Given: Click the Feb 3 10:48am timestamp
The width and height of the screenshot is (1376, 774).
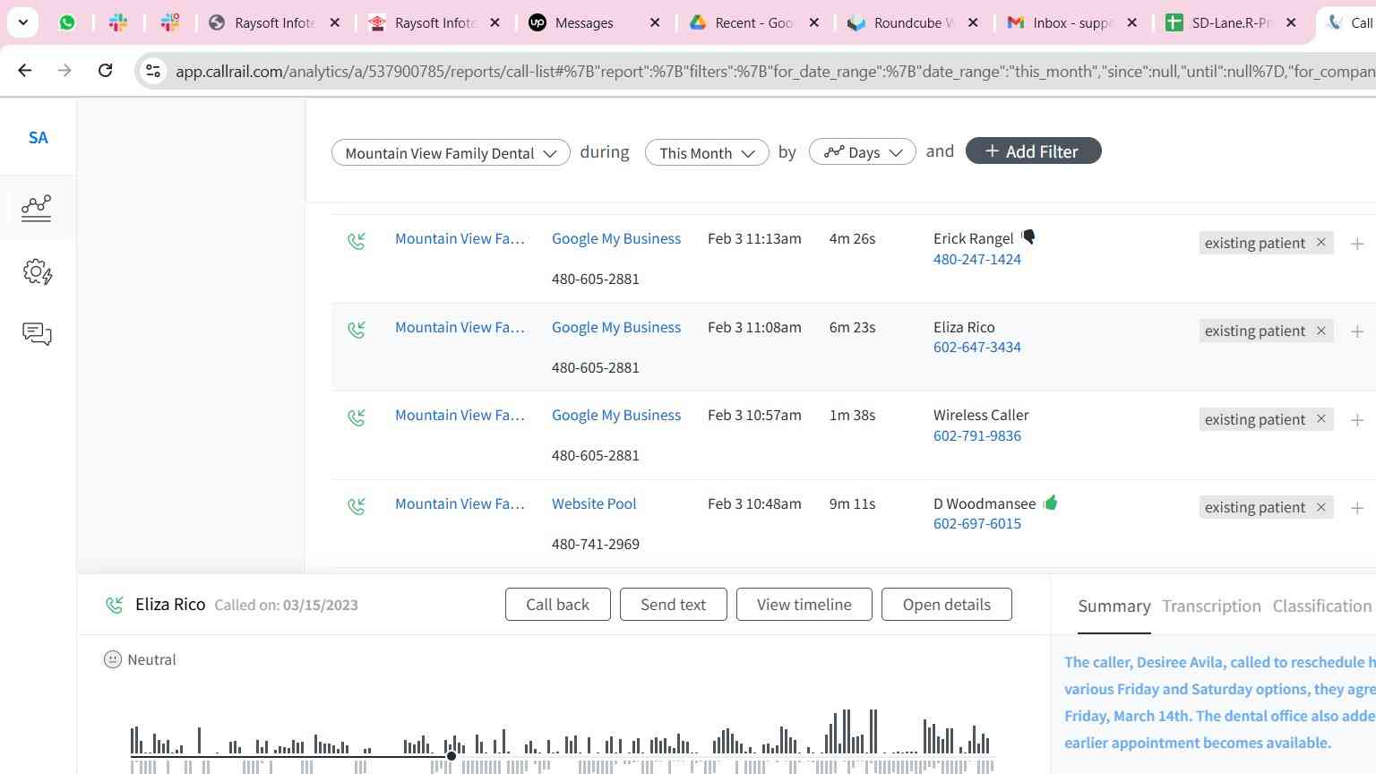Looking at the screenshot, I should [754, 503].
